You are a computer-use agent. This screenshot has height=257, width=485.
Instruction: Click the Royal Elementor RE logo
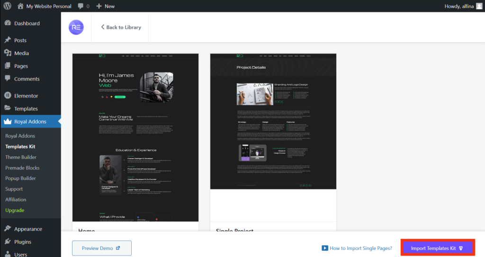click(76, 27)
